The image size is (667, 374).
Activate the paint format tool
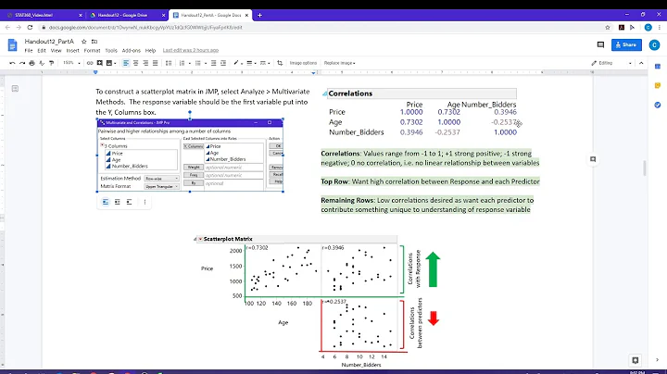pos(52,63)
